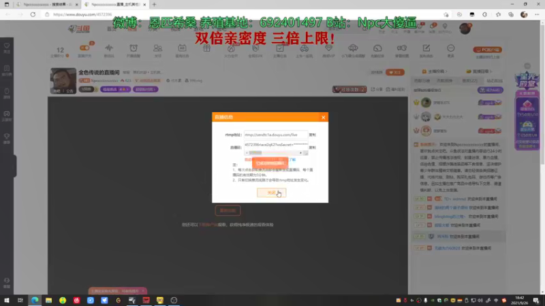
Task: Click the first-ranked viewer avatar
Action: click(426, 103)
